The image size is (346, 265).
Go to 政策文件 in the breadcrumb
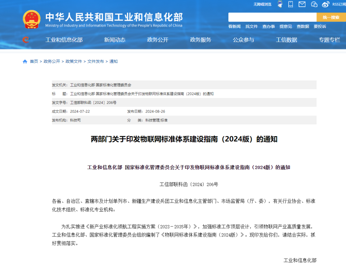click(74, 61)
